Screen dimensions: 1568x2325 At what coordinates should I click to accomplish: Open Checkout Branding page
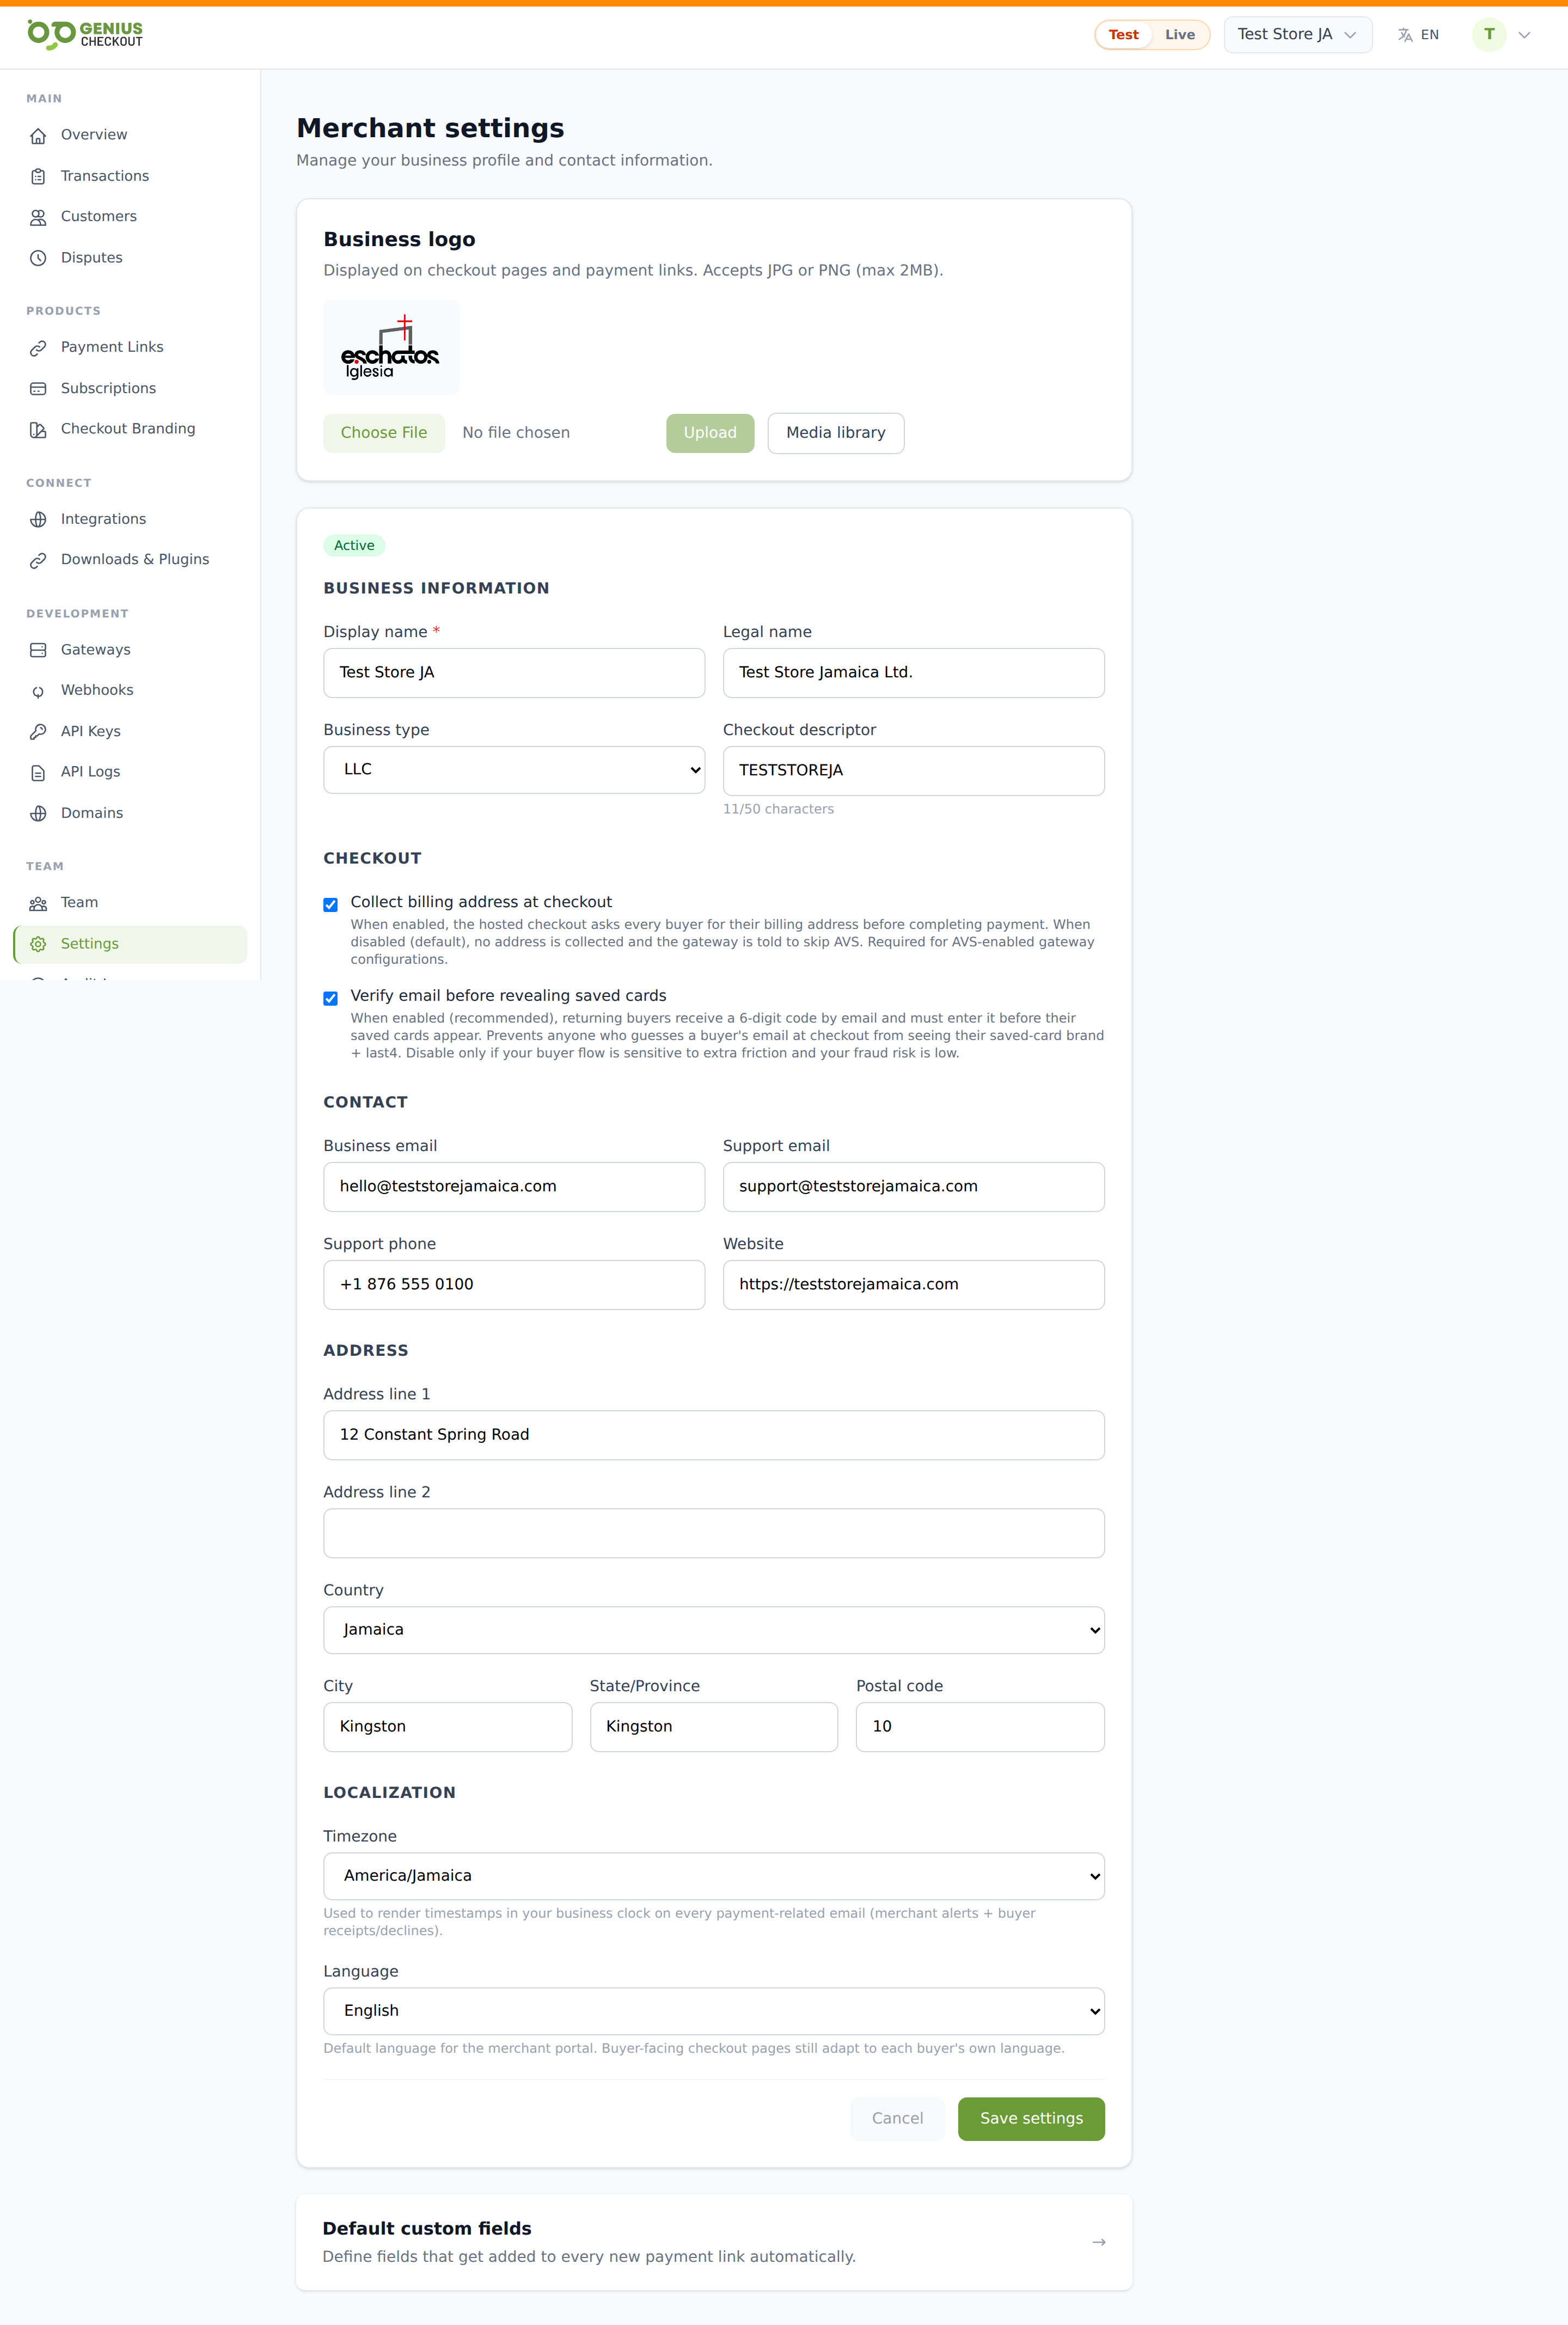(130, 429)
